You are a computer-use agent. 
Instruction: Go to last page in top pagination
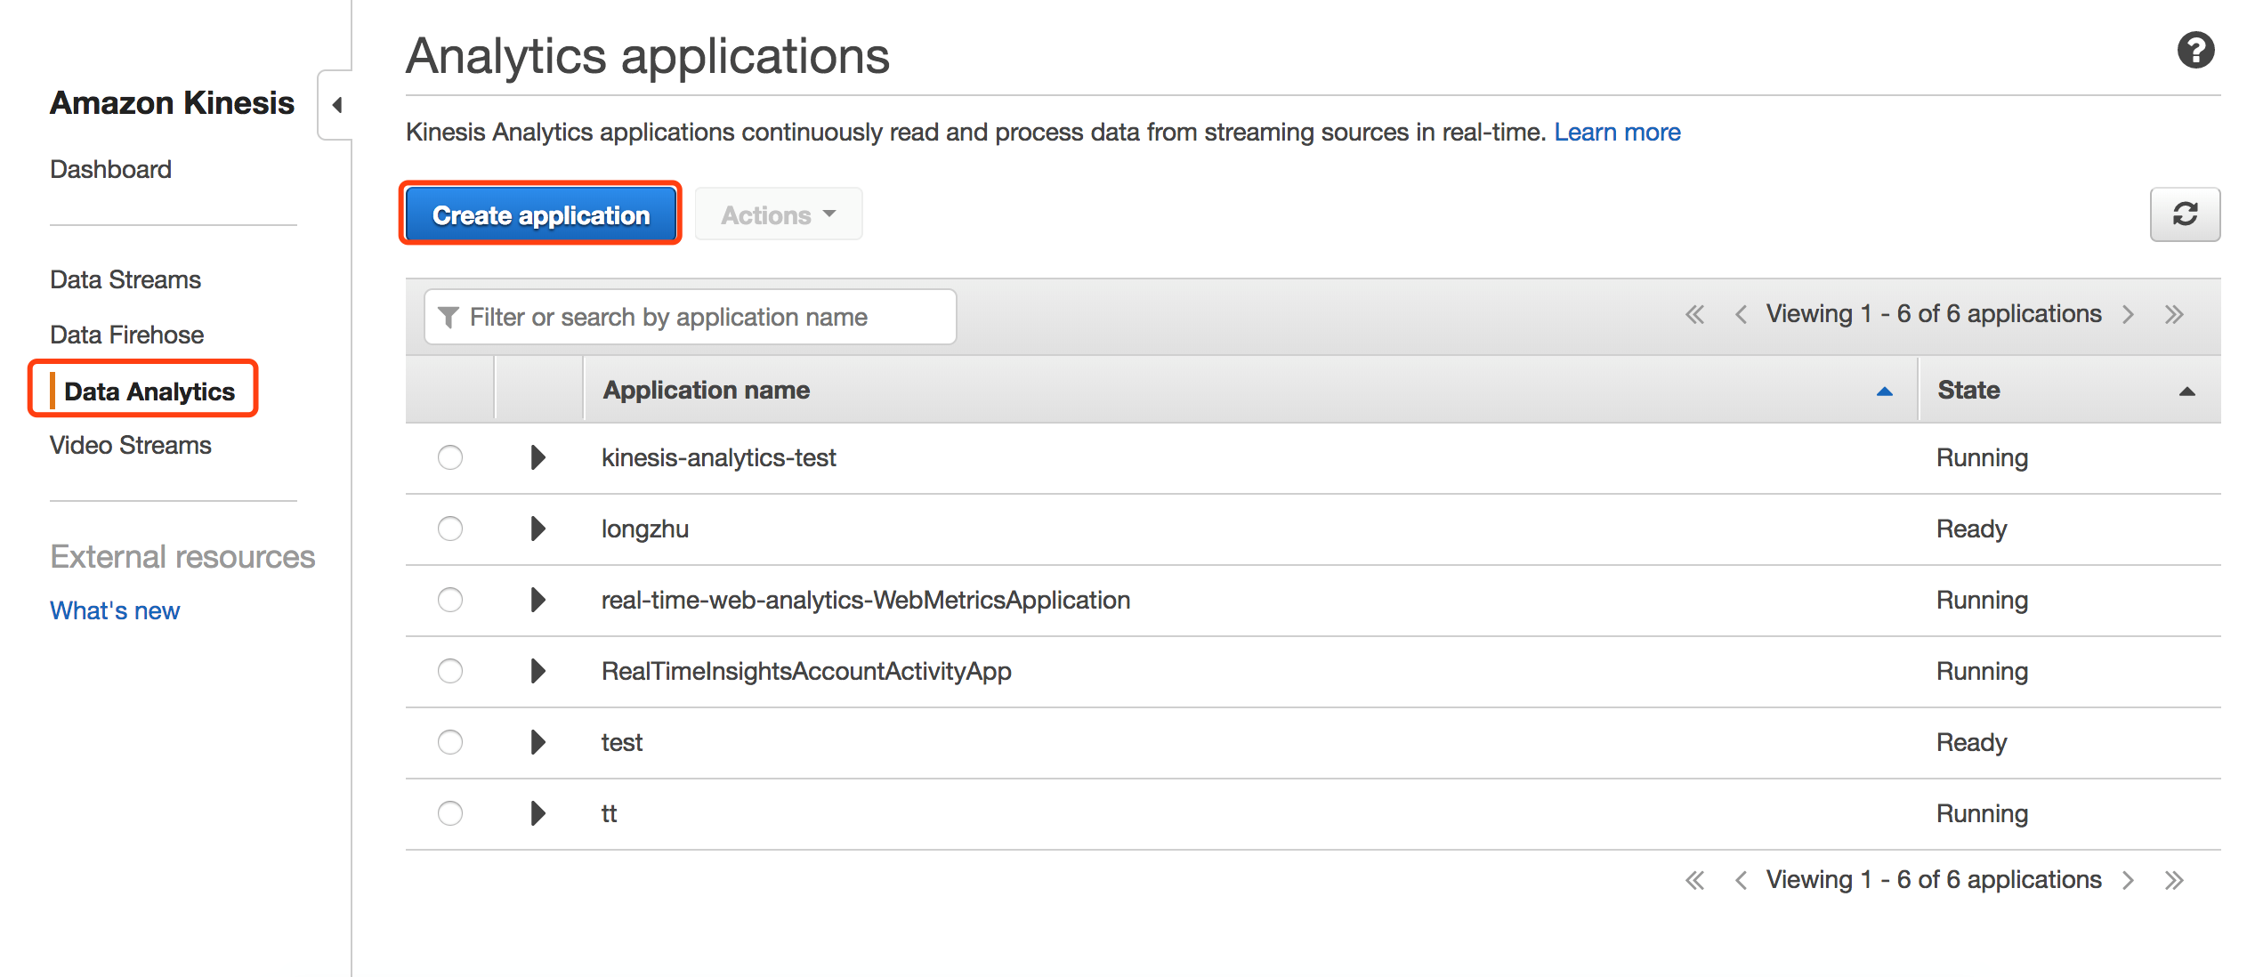click(2174, 314)
